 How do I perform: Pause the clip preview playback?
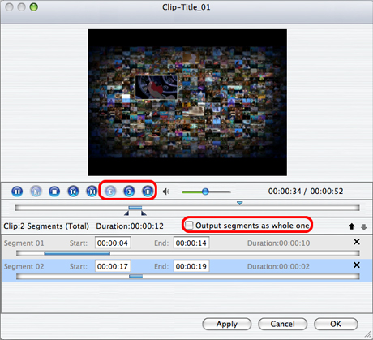(17, 192)
